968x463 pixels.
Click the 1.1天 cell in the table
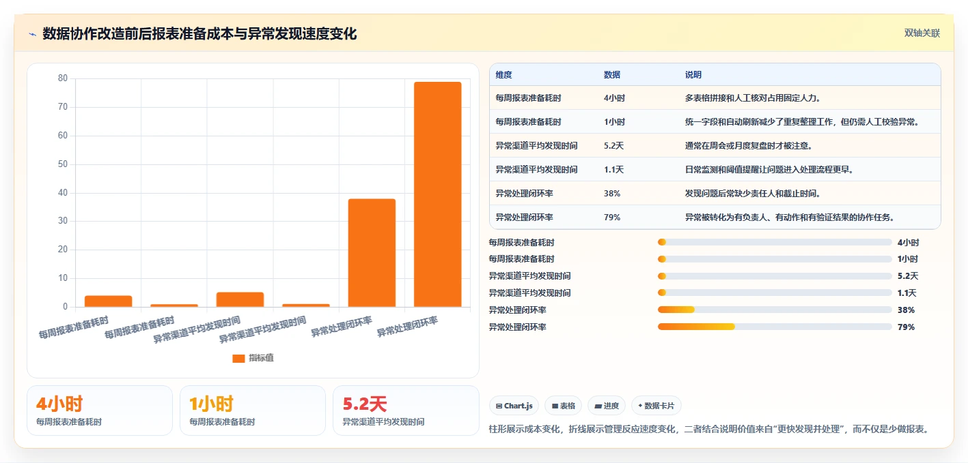(613, 170)
